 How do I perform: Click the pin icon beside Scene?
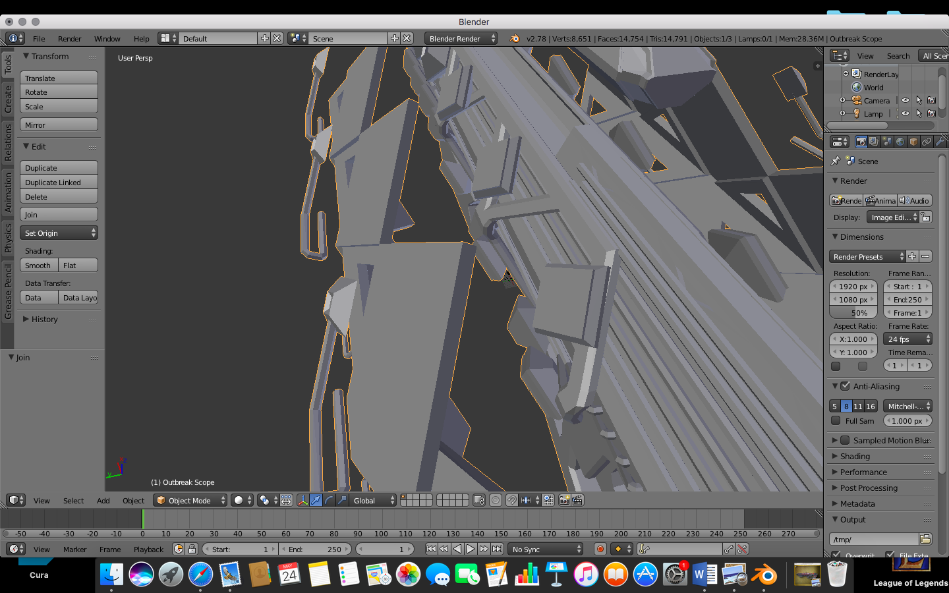coord(836,161)
